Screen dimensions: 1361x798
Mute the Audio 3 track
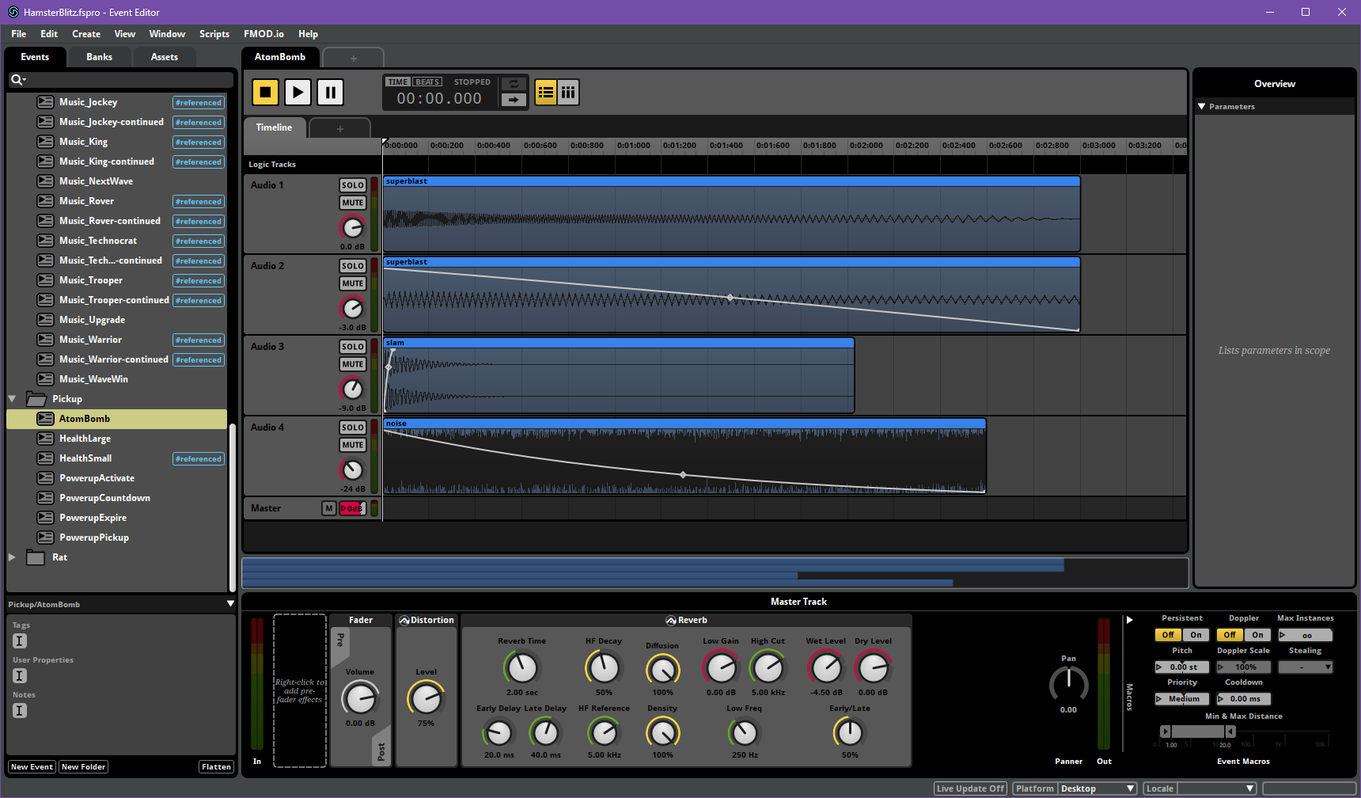(352, 364)
